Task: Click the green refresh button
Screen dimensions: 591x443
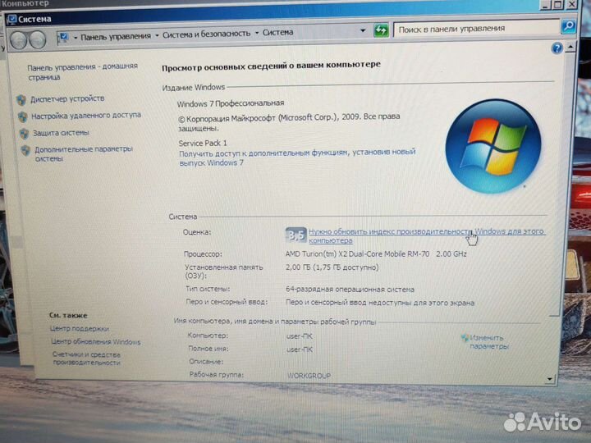Action: pos(381,30)
